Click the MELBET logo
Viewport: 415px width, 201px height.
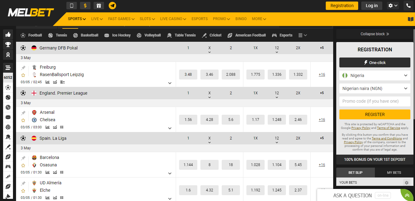31,12
